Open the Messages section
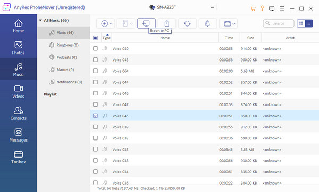This screenshot has height=192, width=319. 18,135
